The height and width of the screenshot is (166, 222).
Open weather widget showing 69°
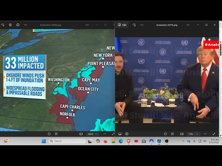6,141
